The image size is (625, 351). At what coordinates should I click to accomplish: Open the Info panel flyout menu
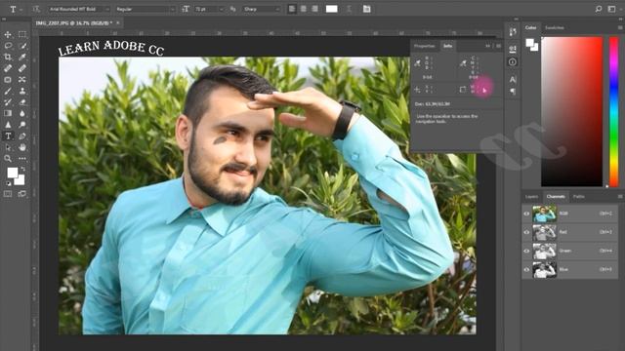click(498, 46)
